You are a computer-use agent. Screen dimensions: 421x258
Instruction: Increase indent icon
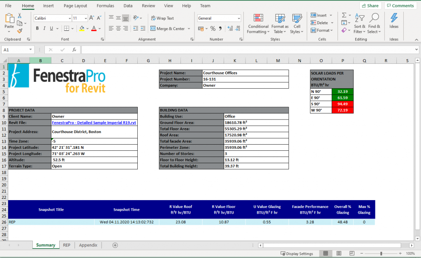coord(143,28)
